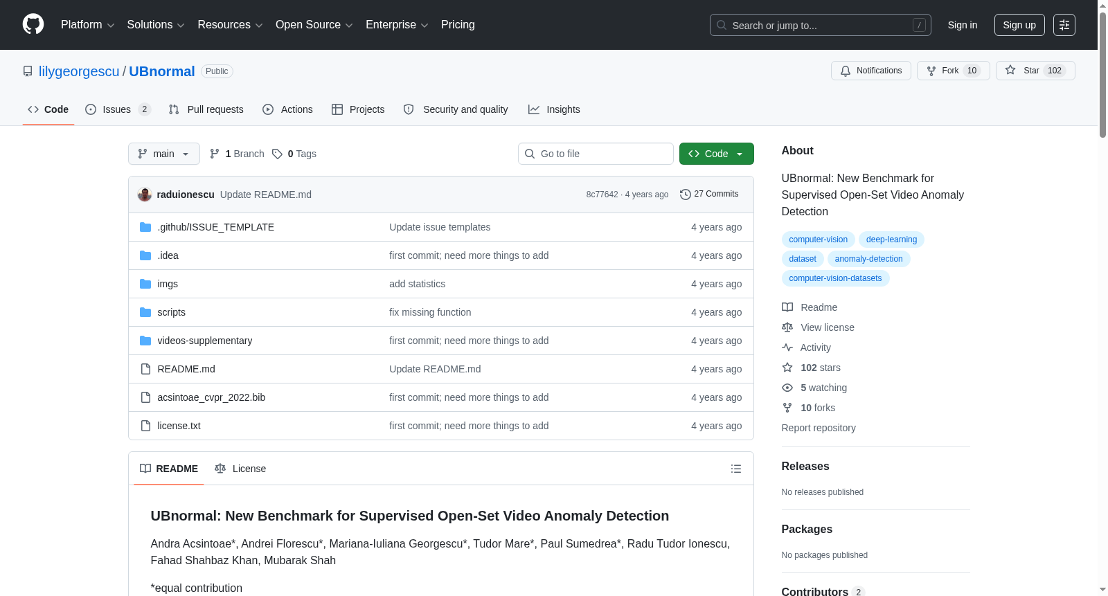Open the Pricing link
Viewport: 1108px width, 596px height.
[x=458, y=25]
